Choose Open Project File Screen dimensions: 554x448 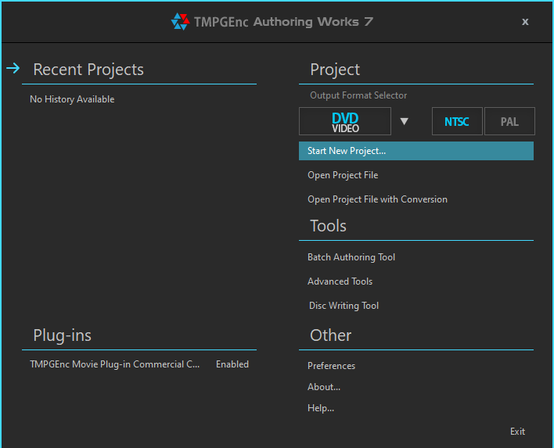pos(343,175)
